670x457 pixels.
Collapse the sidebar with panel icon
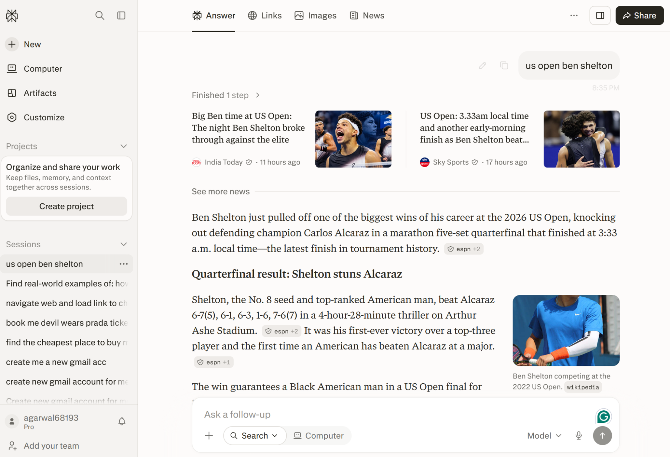121,15
